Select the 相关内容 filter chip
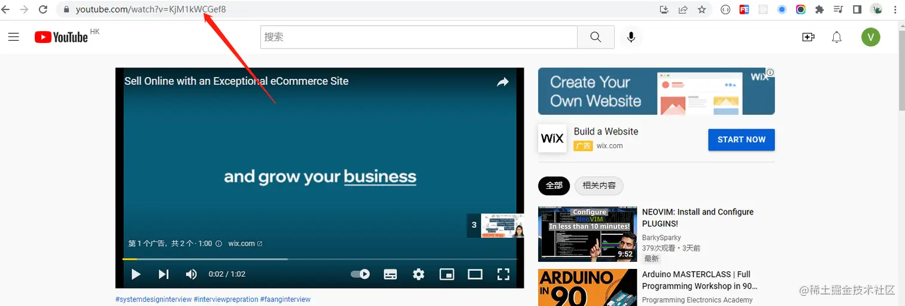Screen dimensions: 905x306 click(599, 186)
